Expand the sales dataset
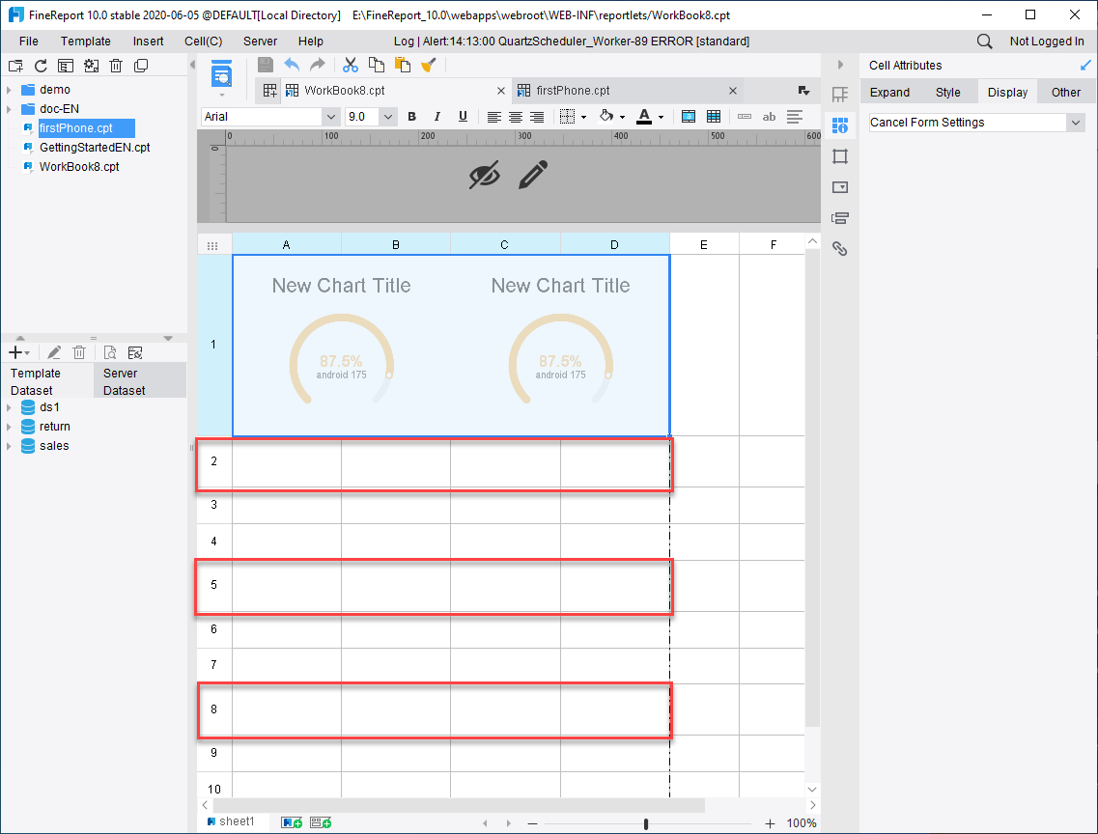The width and height of the screenshot is (1098, 834). [9, 446]
